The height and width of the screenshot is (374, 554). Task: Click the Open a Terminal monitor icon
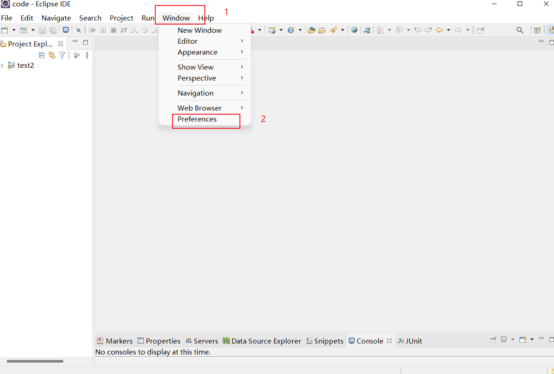[66, 30]
